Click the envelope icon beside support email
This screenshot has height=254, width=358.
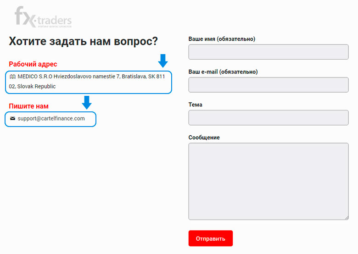[12, 118]
